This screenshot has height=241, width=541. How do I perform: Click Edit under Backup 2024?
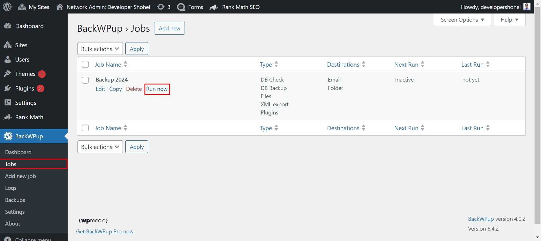pos(100,89)
